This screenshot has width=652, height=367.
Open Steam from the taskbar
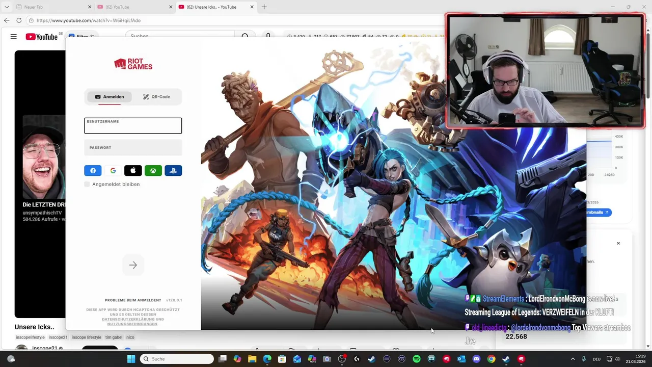(371, 359)
